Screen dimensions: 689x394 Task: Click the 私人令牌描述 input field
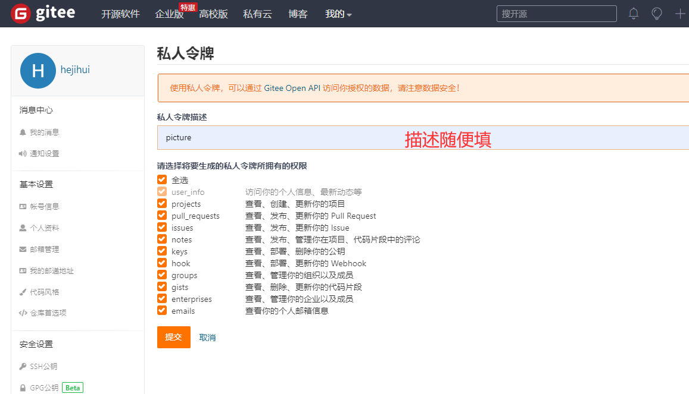(298, 138)
